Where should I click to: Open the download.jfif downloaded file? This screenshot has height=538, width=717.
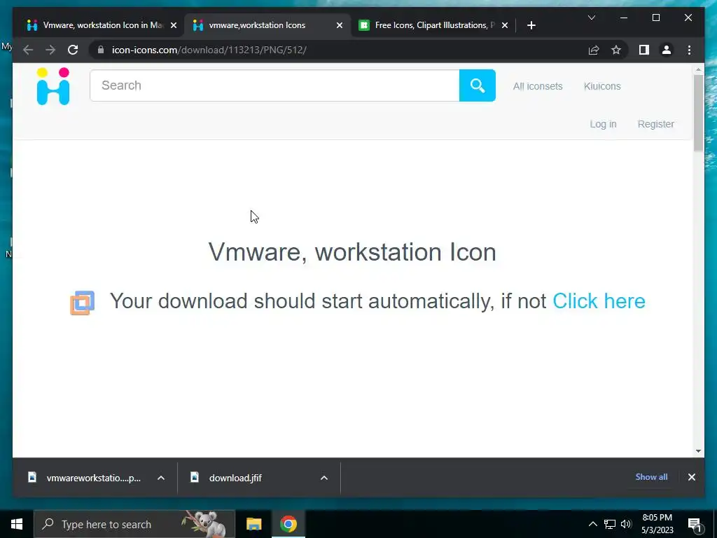[235, 478]
